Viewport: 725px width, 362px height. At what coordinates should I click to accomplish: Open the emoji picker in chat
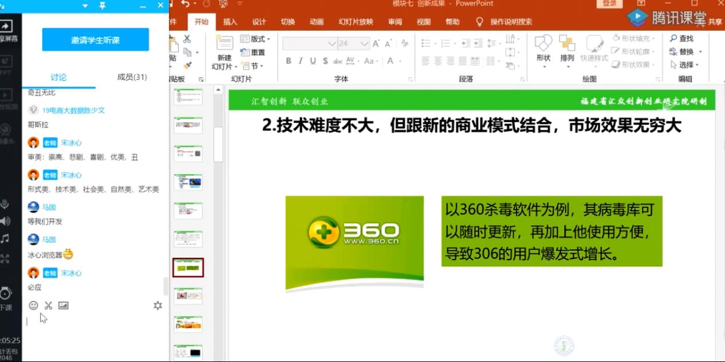[x=33, y=305]
